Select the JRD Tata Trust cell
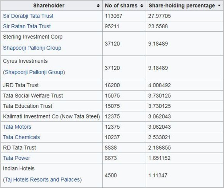 pos(51,85)
